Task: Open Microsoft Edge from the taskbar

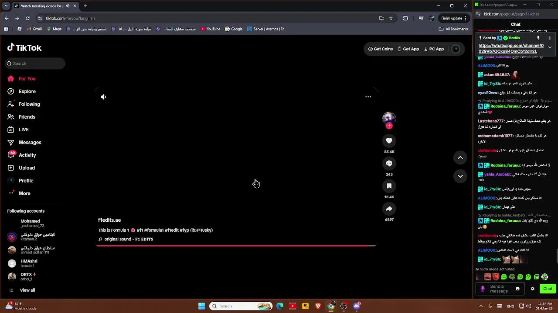Action: 280,306
